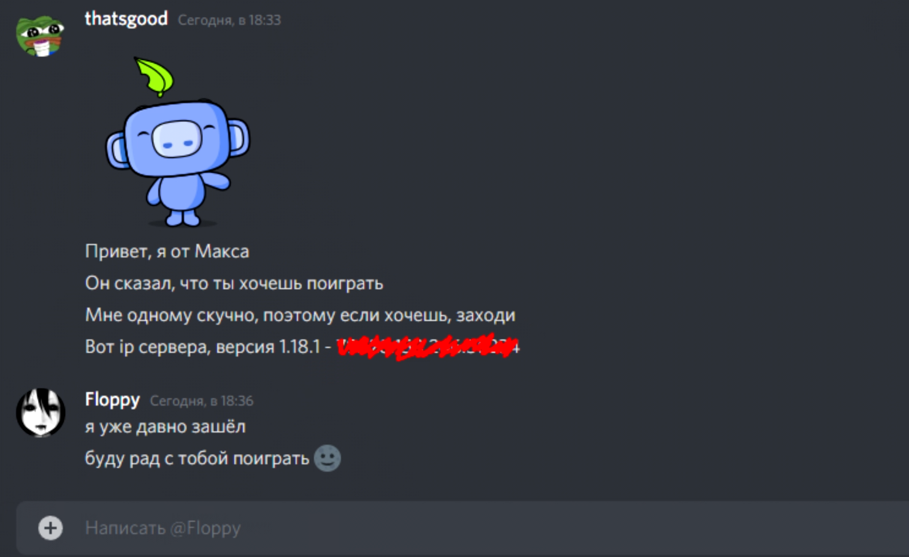Select the 'Он сказал, что ты хочешь поиграть' message

click(x=234, y=283)
